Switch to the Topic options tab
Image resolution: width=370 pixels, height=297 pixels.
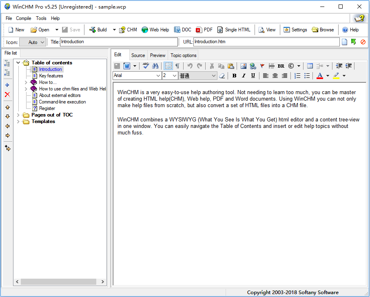pos(183,55)
